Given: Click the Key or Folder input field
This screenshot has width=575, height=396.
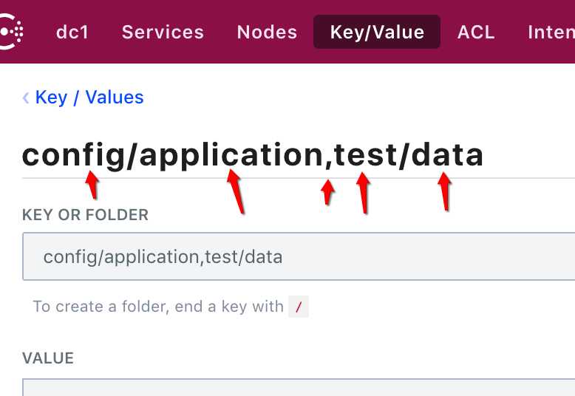Looking at the screenshot, I should (x=299, y=256).
